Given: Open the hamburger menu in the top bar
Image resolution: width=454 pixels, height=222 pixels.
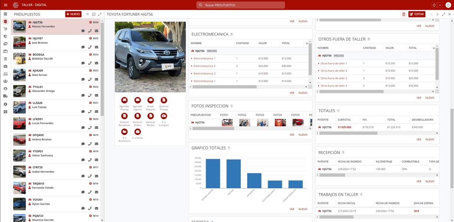Looking at the screenshot, I should point(6,5).
